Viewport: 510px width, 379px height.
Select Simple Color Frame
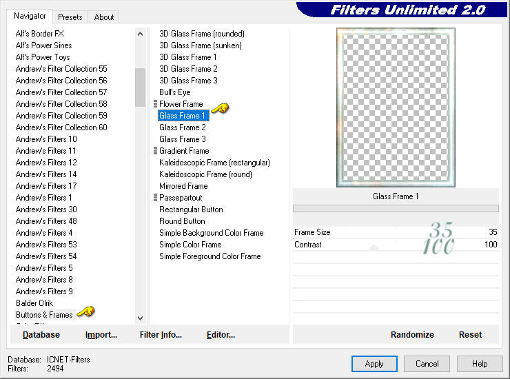190,245
